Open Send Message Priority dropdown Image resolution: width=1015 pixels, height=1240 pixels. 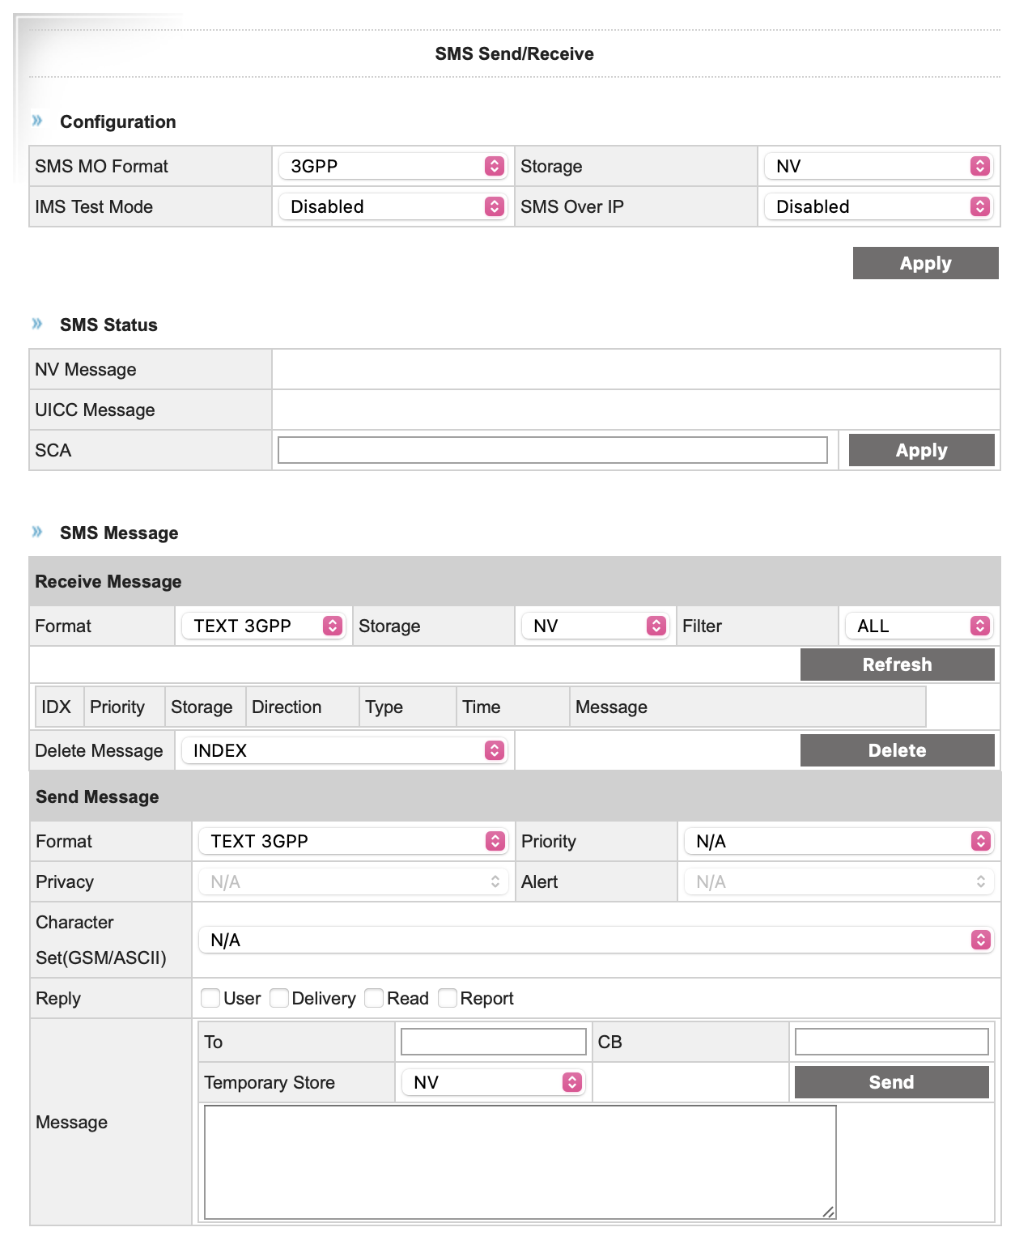tap(839, 841)
